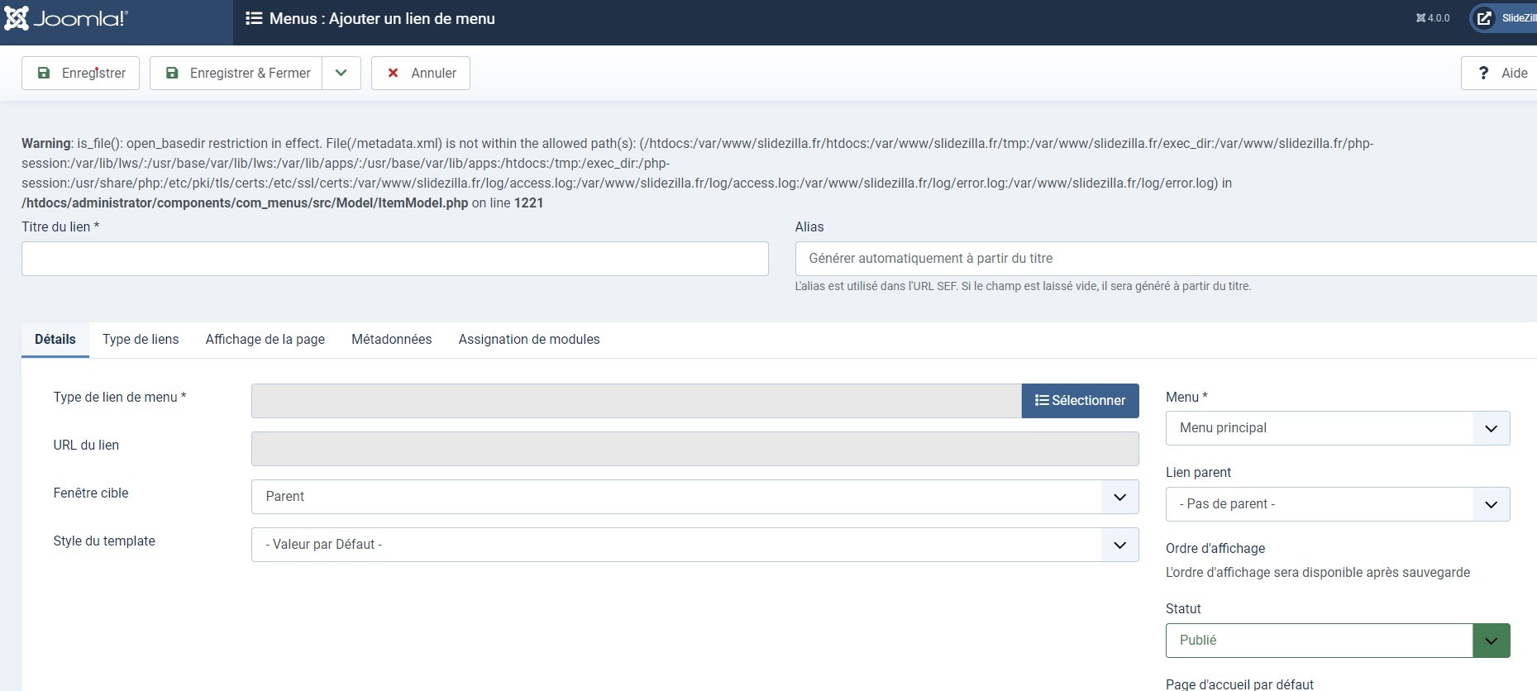Screen dimensions: 1537x691
Task: Open the Lien parent dropdown
Action: [x=1338, y=504]
